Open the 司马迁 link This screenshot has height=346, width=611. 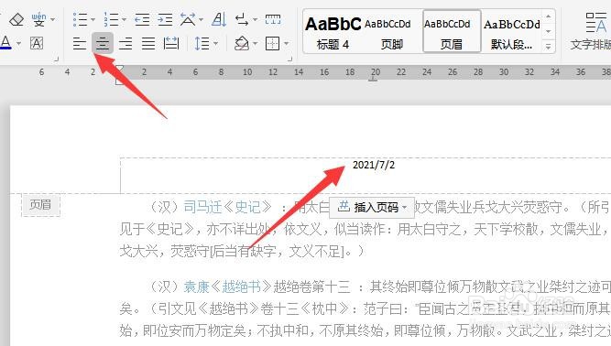pyautogui.click(x=202, y=207)
